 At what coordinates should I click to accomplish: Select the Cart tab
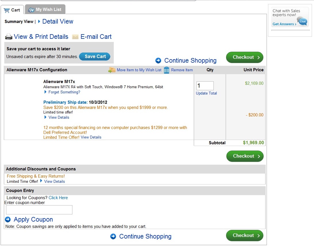[x=12, y=10]
